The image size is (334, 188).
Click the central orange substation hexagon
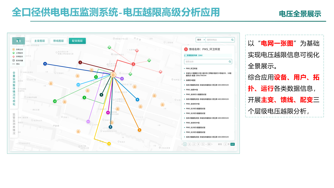pos(113,75)
